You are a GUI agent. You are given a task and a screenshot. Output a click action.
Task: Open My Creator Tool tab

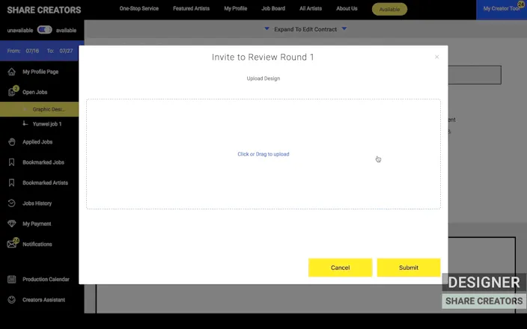[x=502, y=9]
